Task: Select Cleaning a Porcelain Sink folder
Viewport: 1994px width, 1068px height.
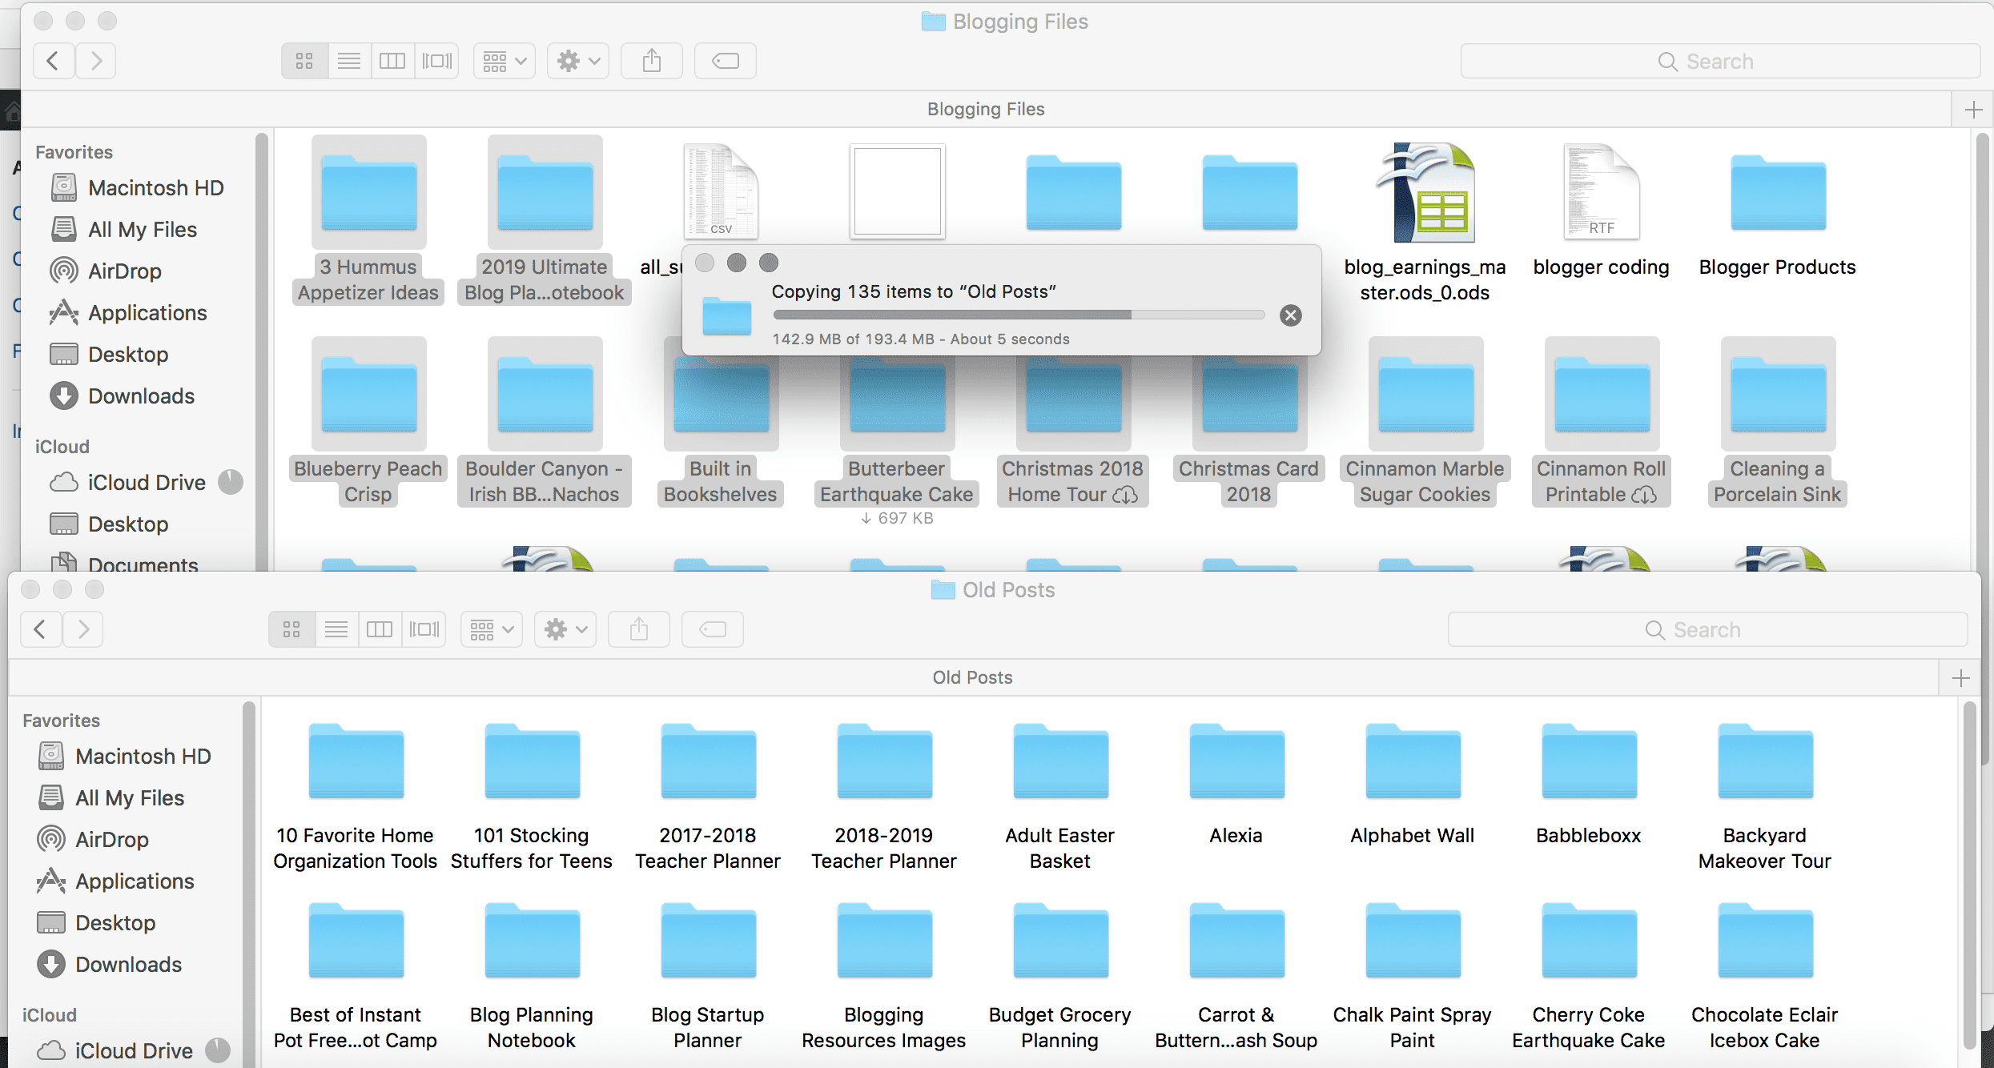Action: 1778,421
